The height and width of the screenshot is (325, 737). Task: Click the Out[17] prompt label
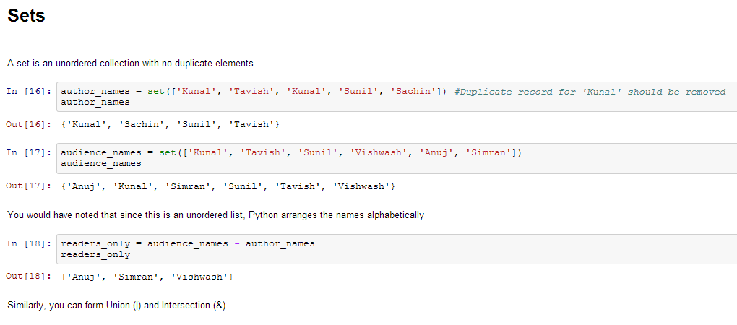[x=28, y=186]
